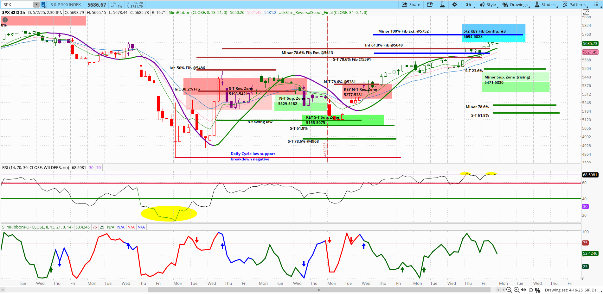Toggle percent scale with the % status icon
This screenshot has width=603, height=294.
(x=538, y=290)
